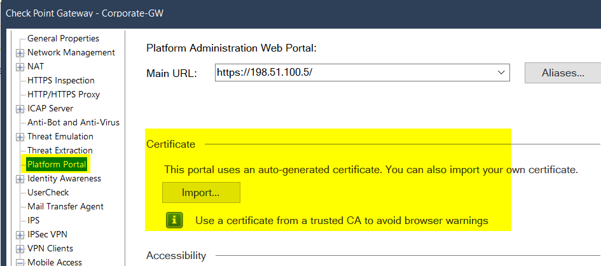Select General Properties in the tree

point(63,38)
